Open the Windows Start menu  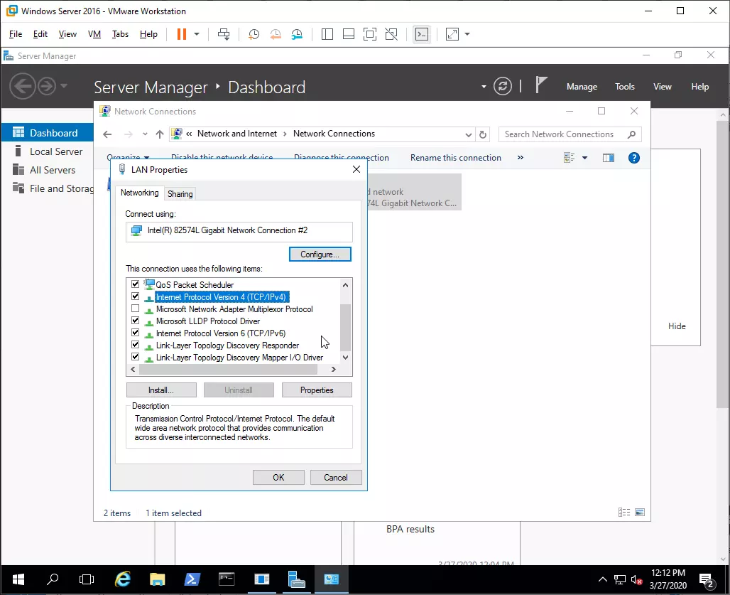(x=18, y=579)
